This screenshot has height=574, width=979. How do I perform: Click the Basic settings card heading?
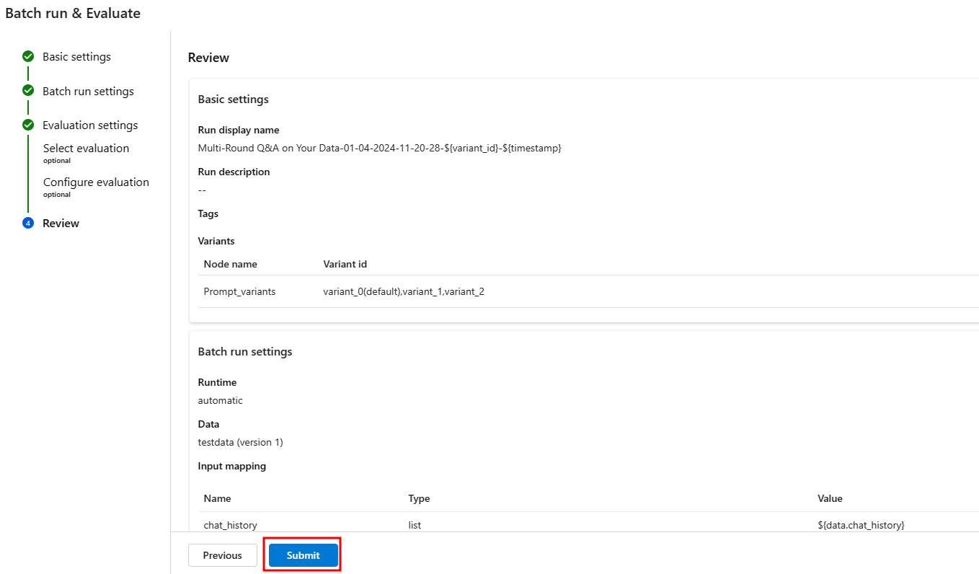pos(233,99)
